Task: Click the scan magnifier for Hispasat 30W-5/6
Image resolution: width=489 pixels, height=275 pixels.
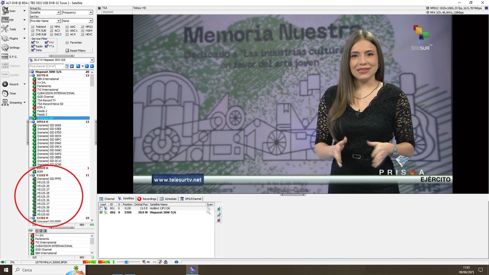Action: (x=209, y=212)
